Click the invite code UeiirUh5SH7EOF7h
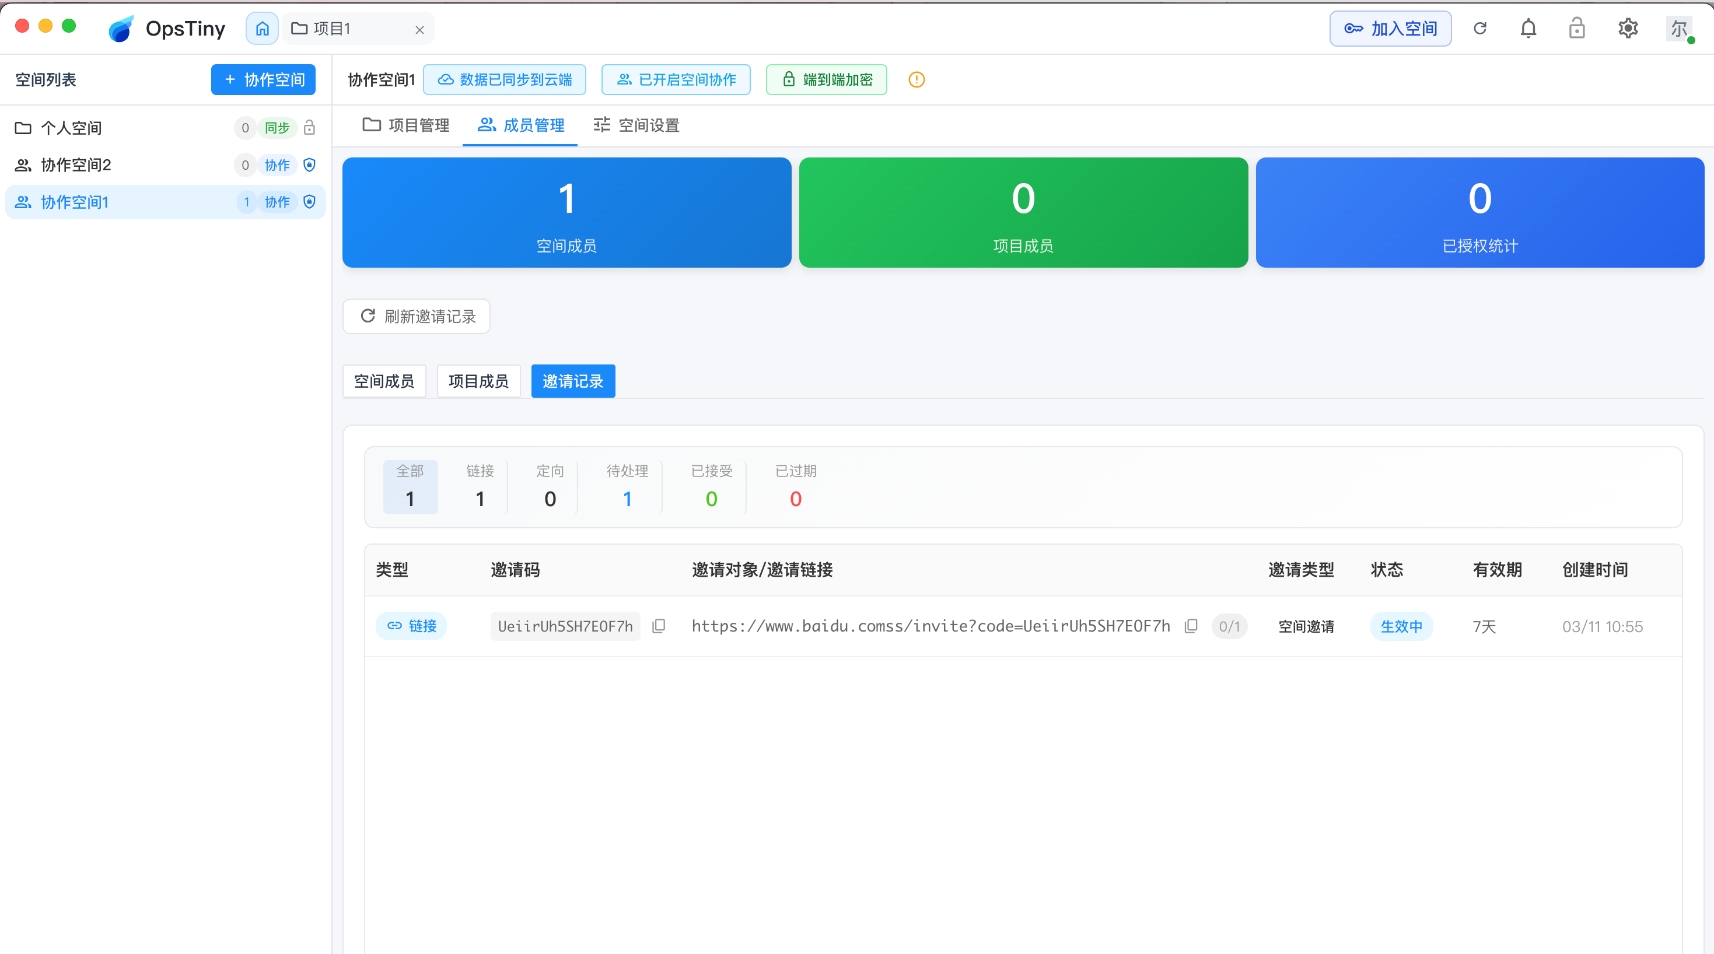1714x954 pixels. click(x=565, y=626)
